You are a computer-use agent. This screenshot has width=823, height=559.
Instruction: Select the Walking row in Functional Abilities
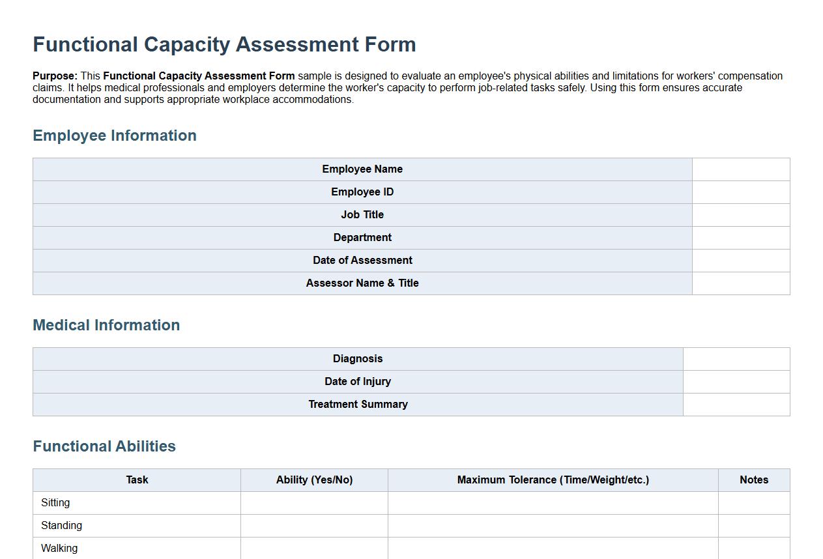59,548
